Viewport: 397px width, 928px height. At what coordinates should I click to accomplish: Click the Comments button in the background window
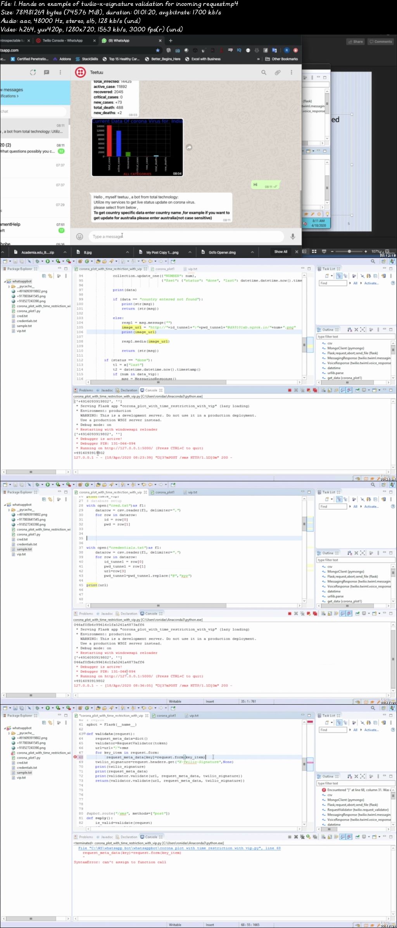coord(381,42)
